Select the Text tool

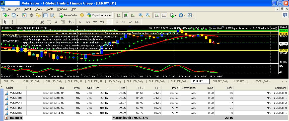[x=56, y=22]
